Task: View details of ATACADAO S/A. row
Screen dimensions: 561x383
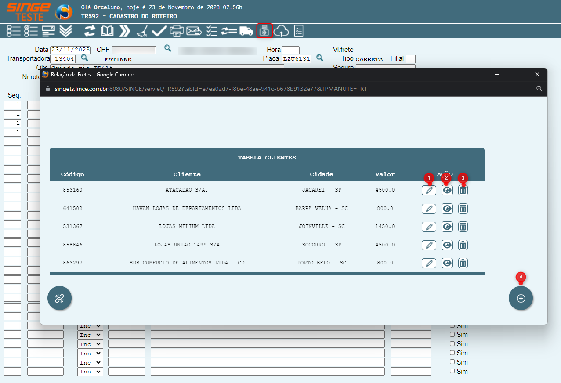Action: (x=447, y=190)
